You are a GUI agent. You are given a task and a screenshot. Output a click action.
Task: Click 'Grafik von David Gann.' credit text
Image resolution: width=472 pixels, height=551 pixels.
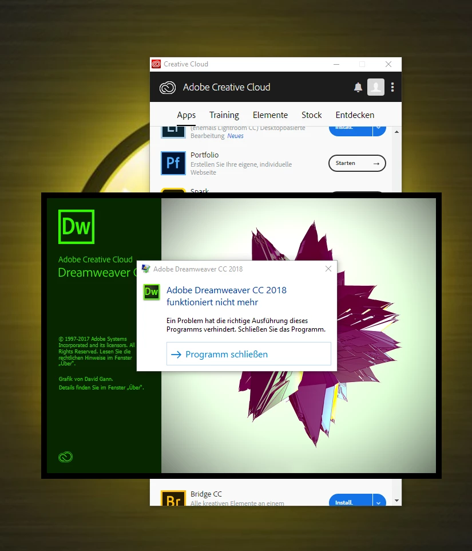click(x=86, y=379)
